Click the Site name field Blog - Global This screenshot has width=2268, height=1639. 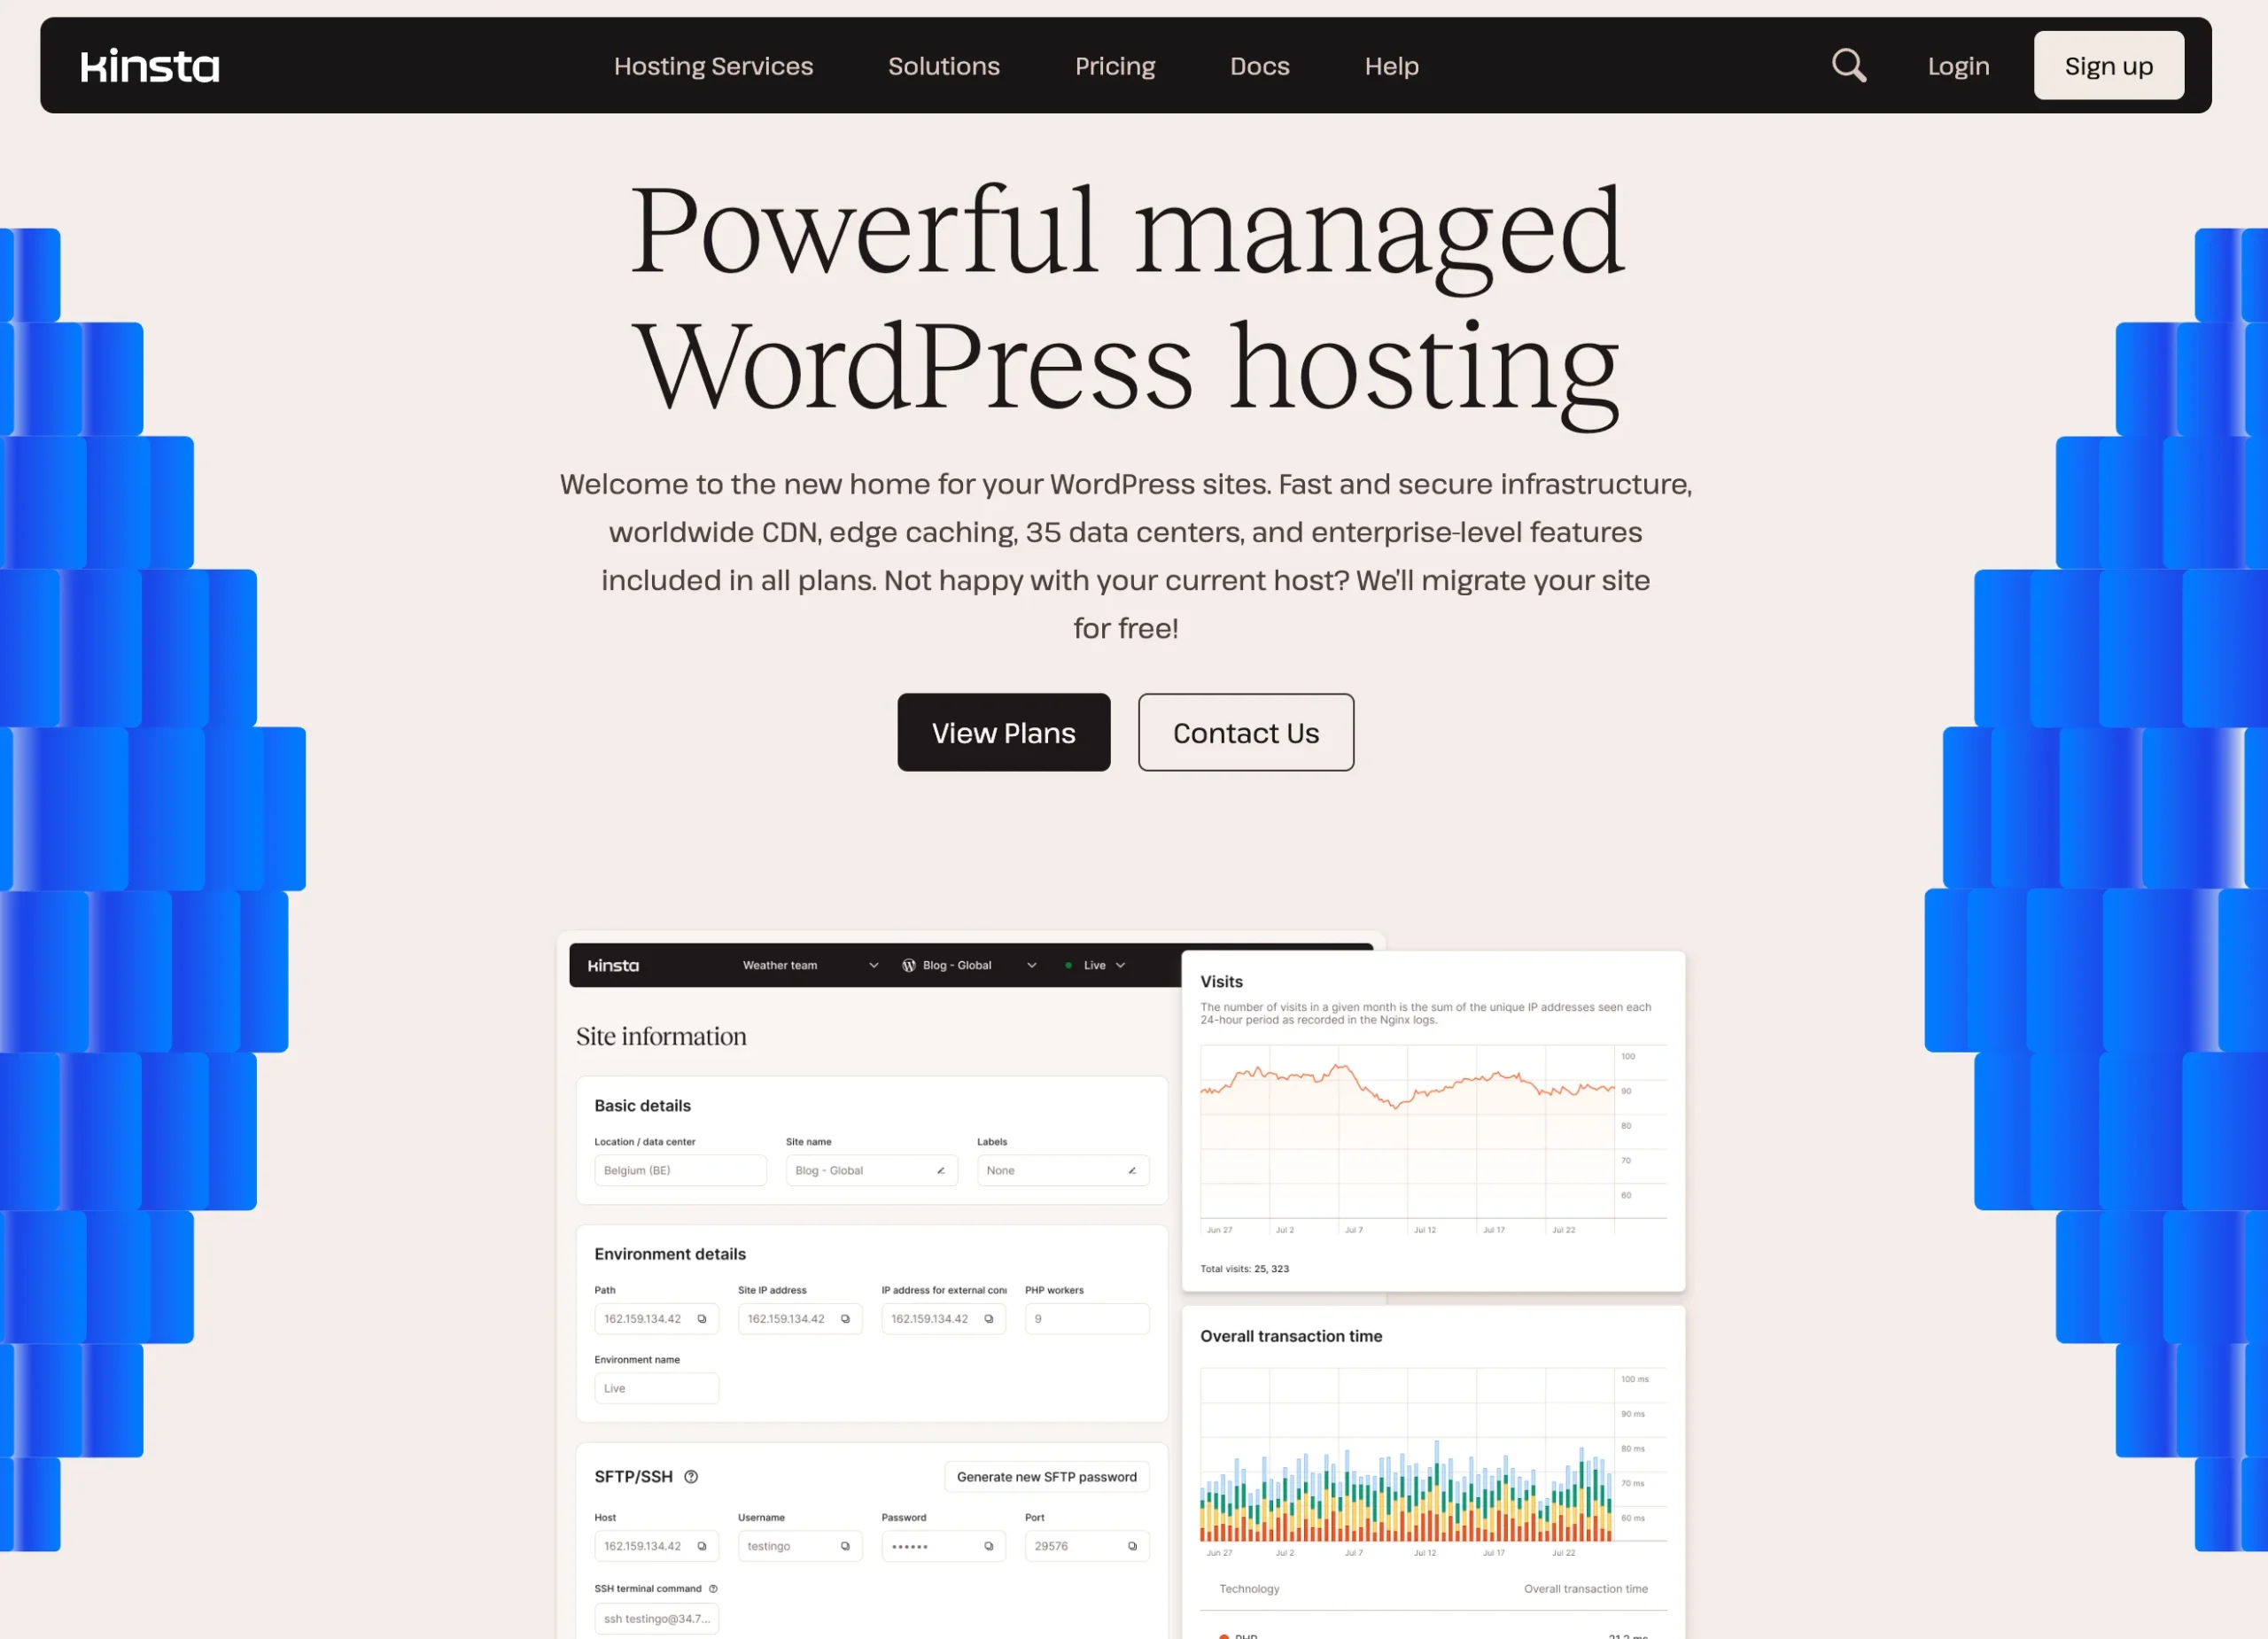coord(871,1170)
